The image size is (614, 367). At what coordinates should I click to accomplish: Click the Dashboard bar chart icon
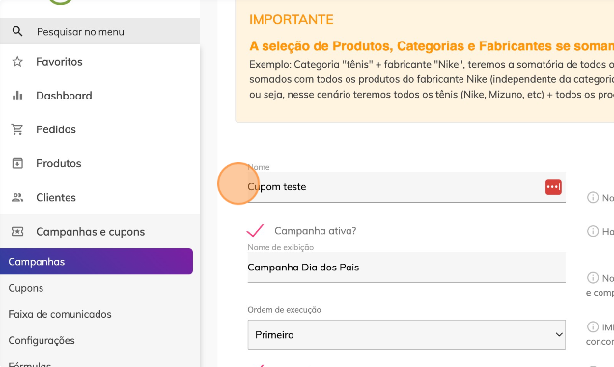pyautogui.click(x=17, y=96)
